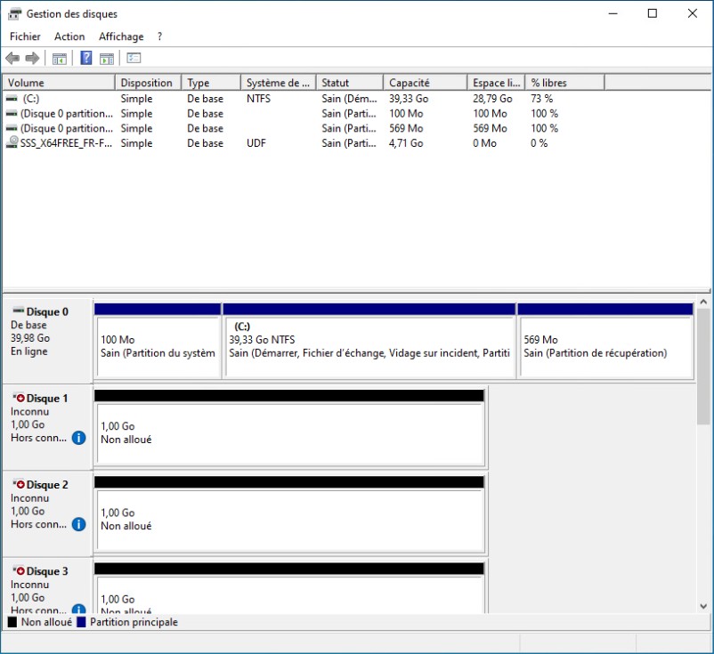The image size is (714, 654).
Task: Close the Gestion des disques window
Action: pyautogui.click(x=692, y=13)
